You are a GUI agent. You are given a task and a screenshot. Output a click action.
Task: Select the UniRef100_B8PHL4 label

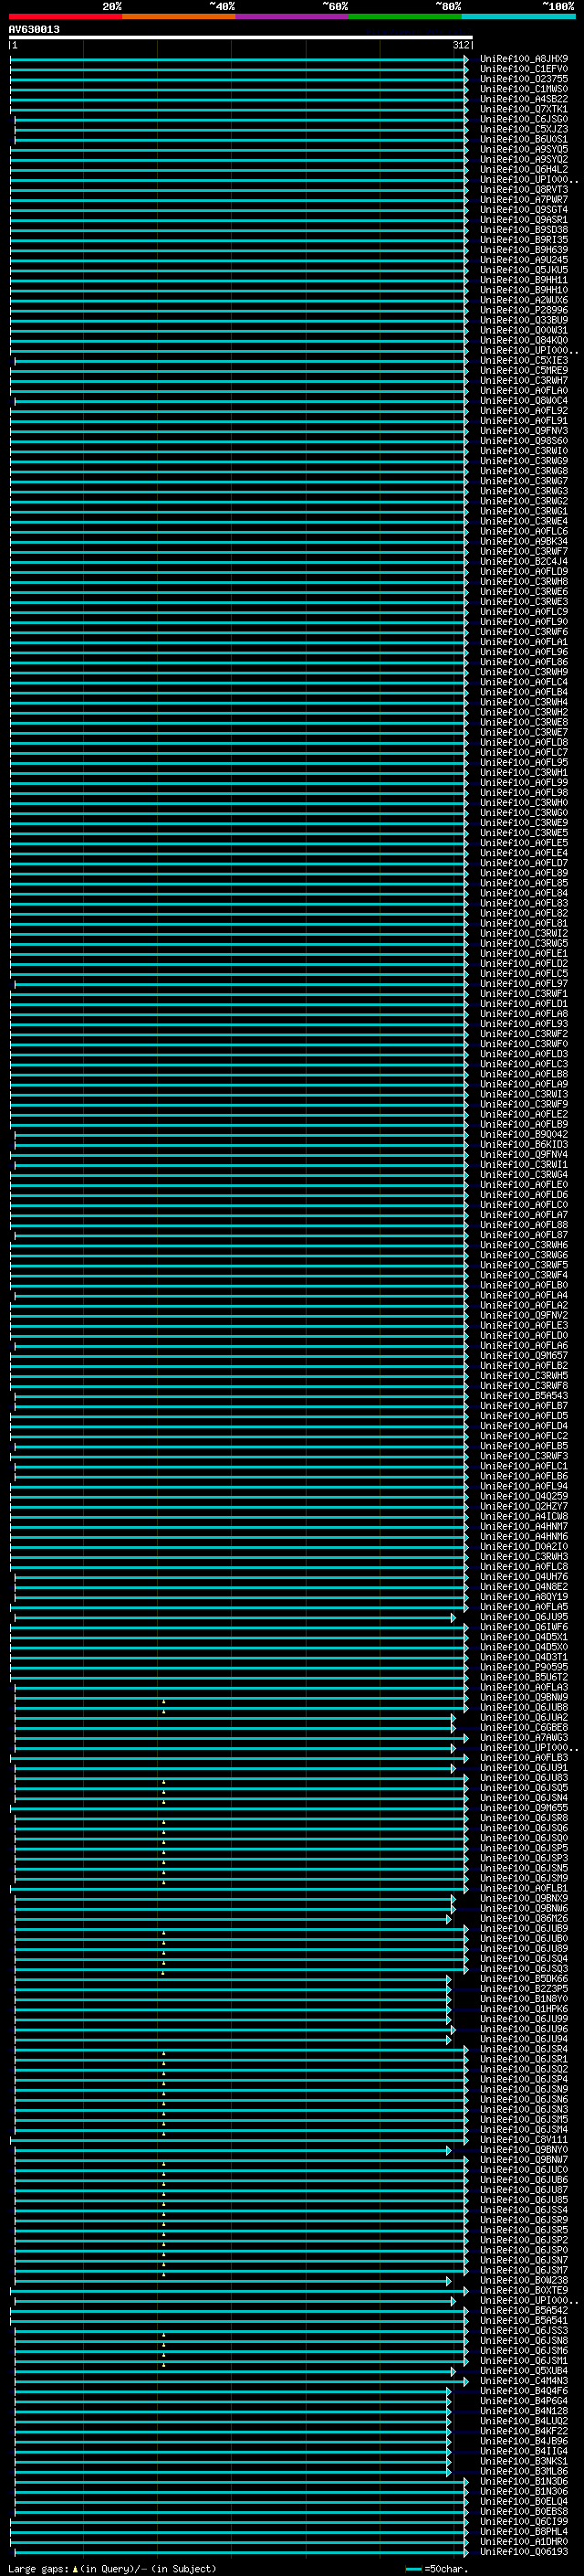tap(524, 2531)
